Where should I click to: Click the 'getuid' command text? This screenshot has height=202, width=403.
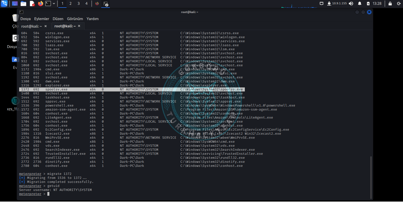[x=53, y=186]
